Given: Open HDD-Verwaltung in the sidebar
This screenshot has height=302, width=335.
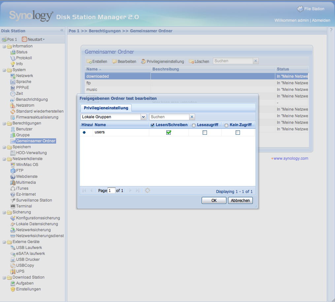Looking at the screenshot, I should point(31,153).
